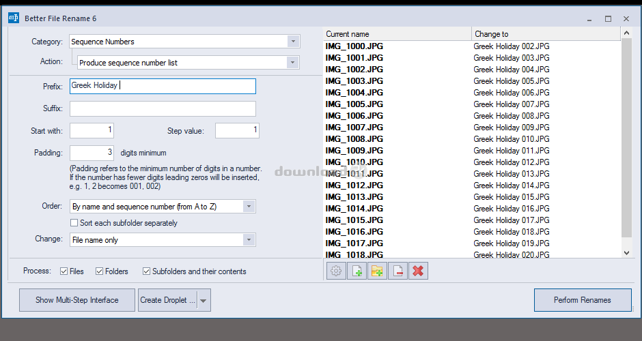Viewport: 642px width, 341px height.
Task: Click Greek Holiday 002.JPG new name
Action: pos(512,46)
